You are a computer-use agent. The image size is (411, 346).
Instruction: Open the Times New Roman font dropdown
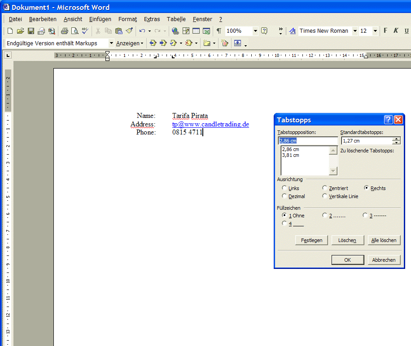click(355, 31)
